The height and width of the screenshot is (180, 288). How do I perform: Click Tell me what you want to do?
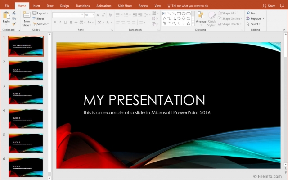pos(188,6)
